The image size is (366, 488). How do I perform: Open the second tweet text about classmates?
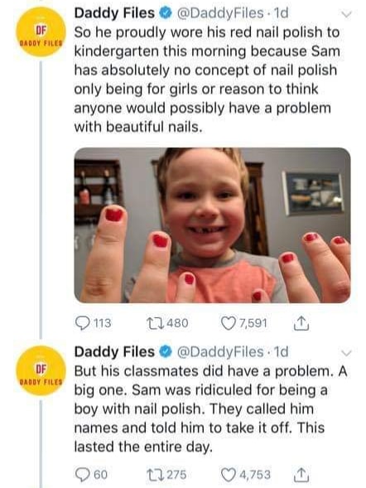(211, 409)
